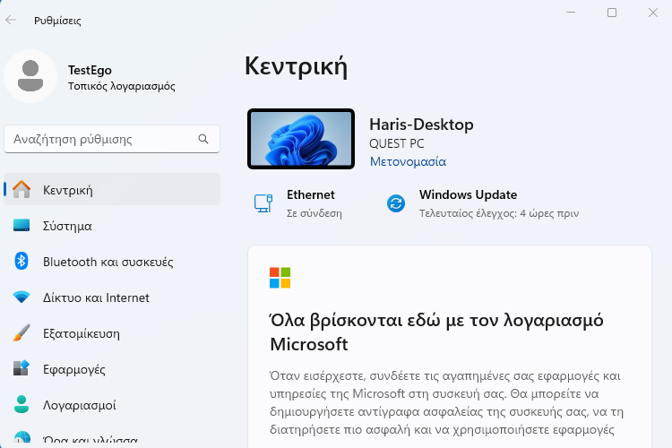Click the TestEgo account name
Viewport: 672px width, 448px height.
point(90,70)
